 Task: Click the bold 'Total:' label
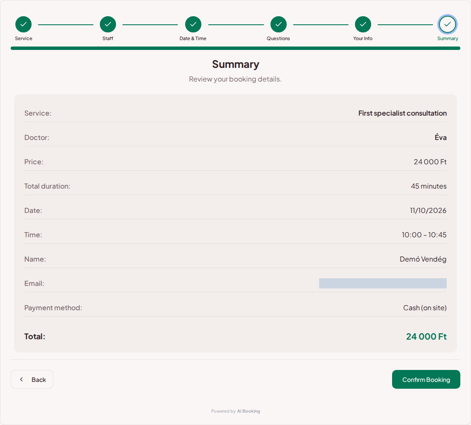[x=35, y=337]
